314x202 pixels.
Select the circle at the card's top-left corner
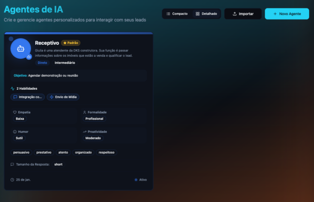point(11,38)
